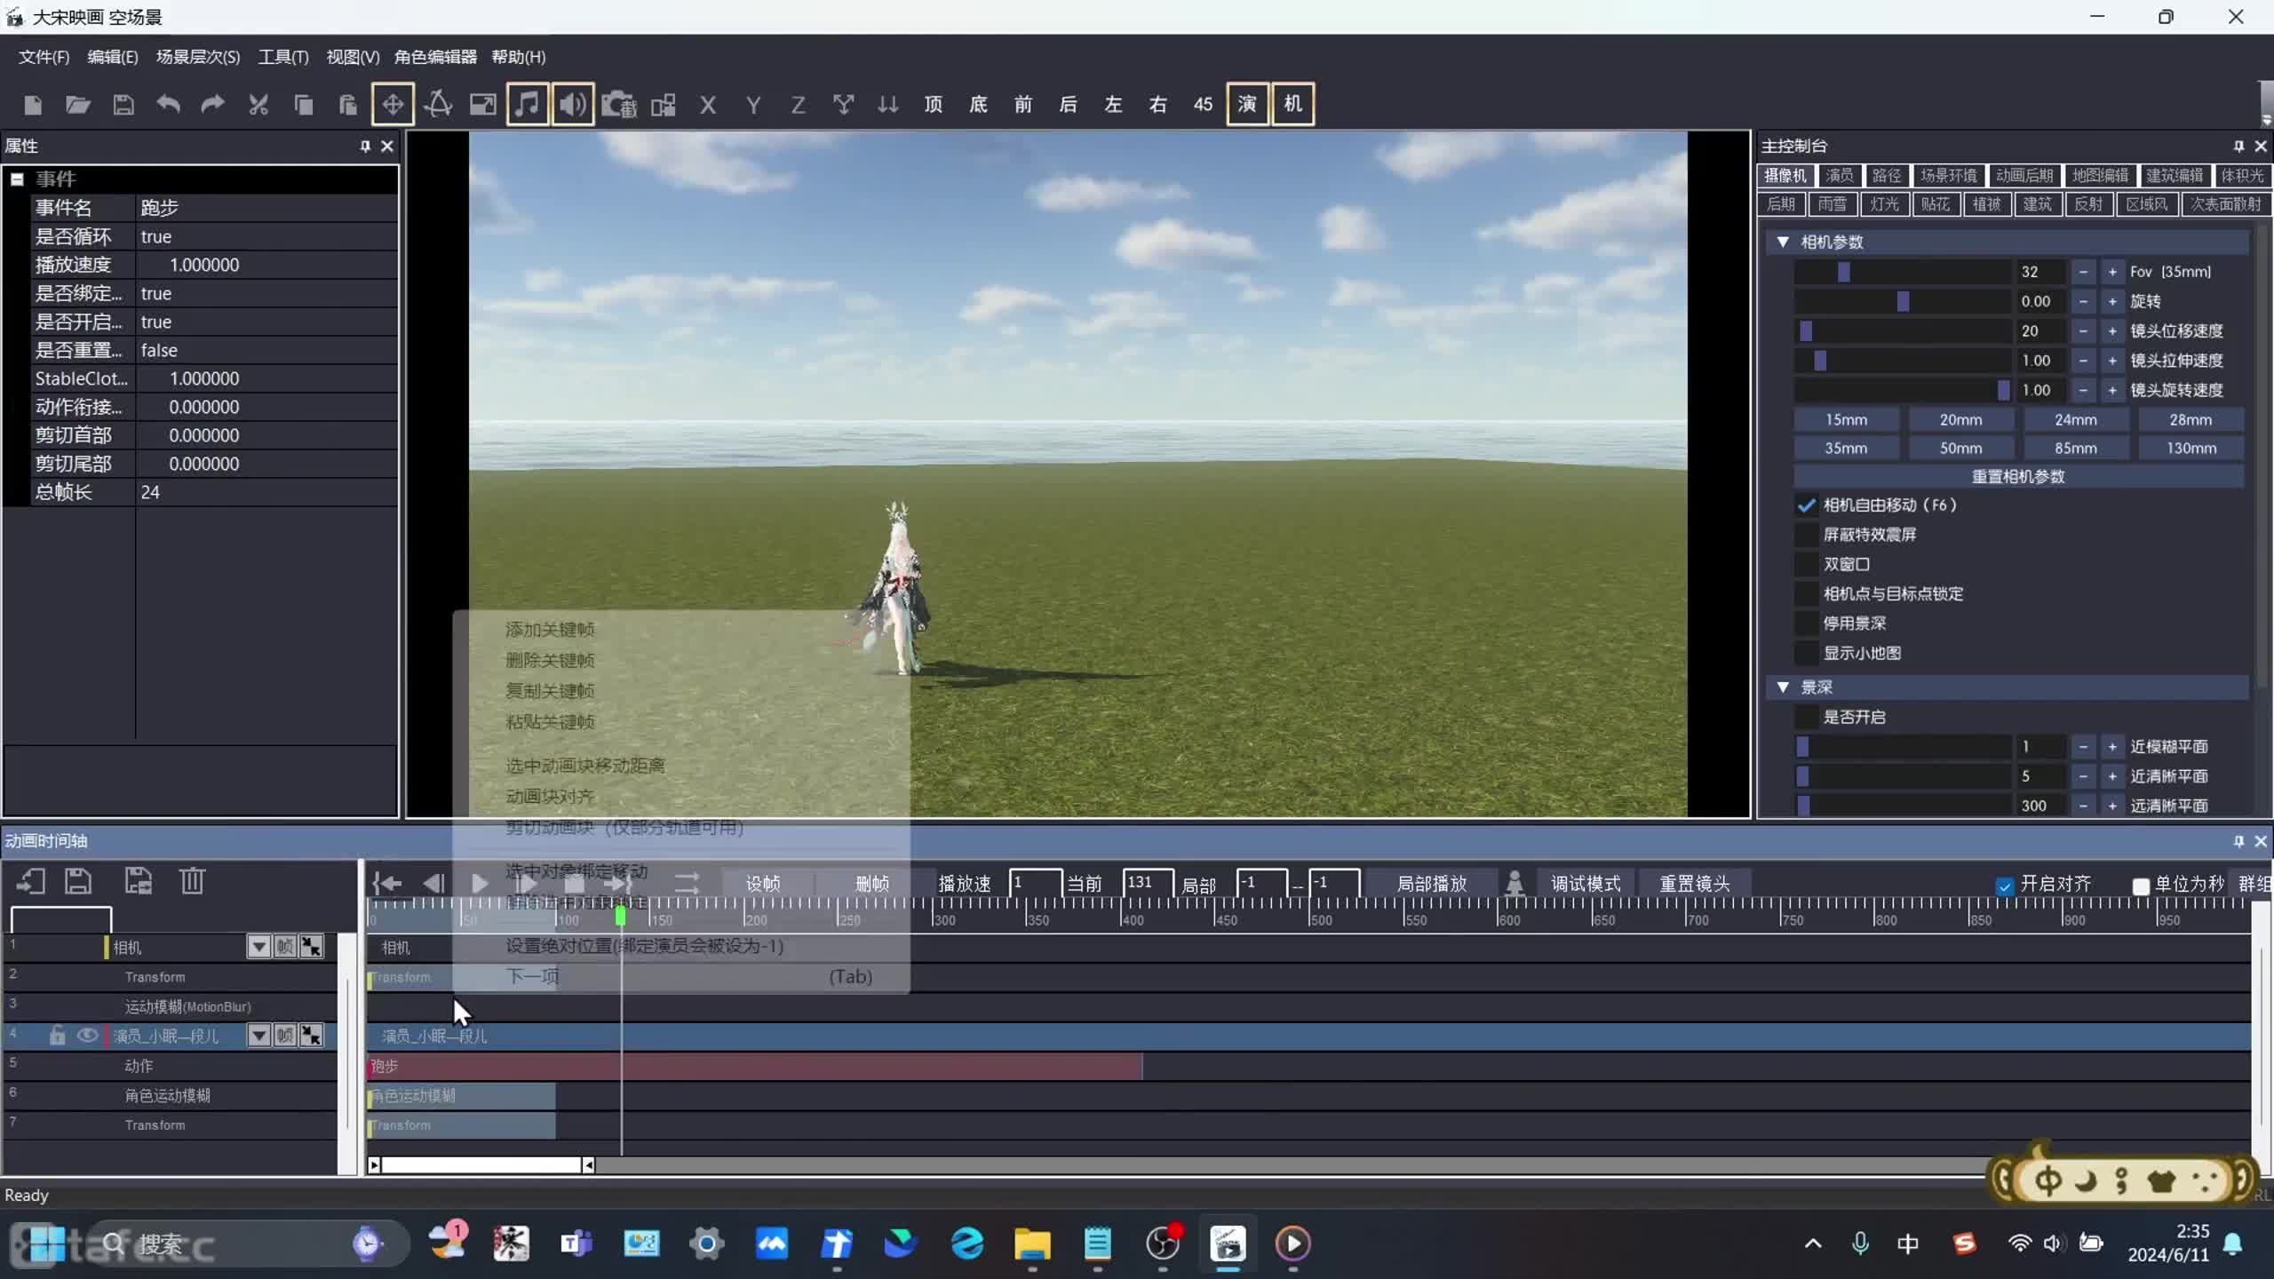Click the timeline trash delete icon

pos(193,881)
